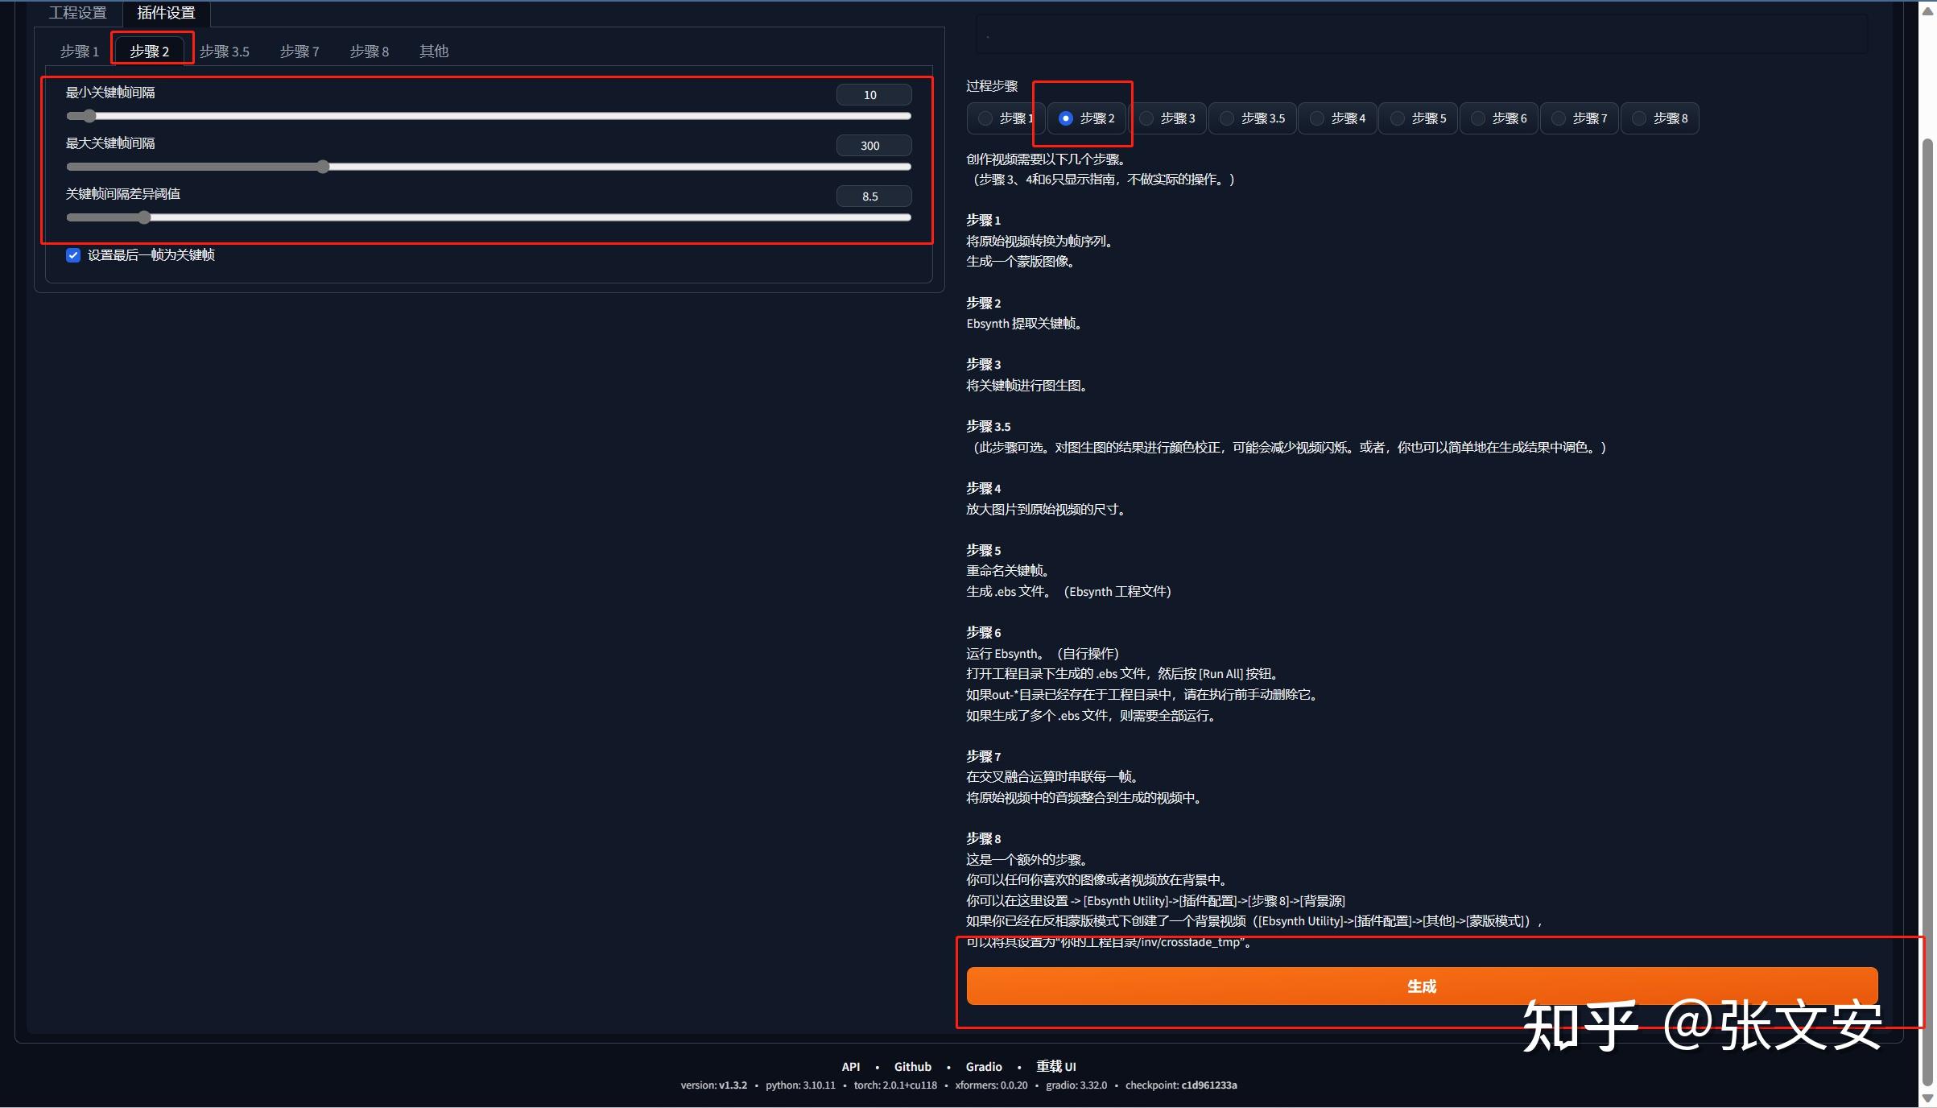Open the 步骤 7 settings tab
The width and height of the screenshot is (1937, 1108).
coord(299,50)
